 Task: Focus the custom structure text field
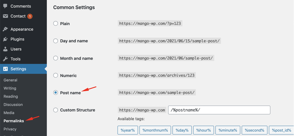[219, 110]
